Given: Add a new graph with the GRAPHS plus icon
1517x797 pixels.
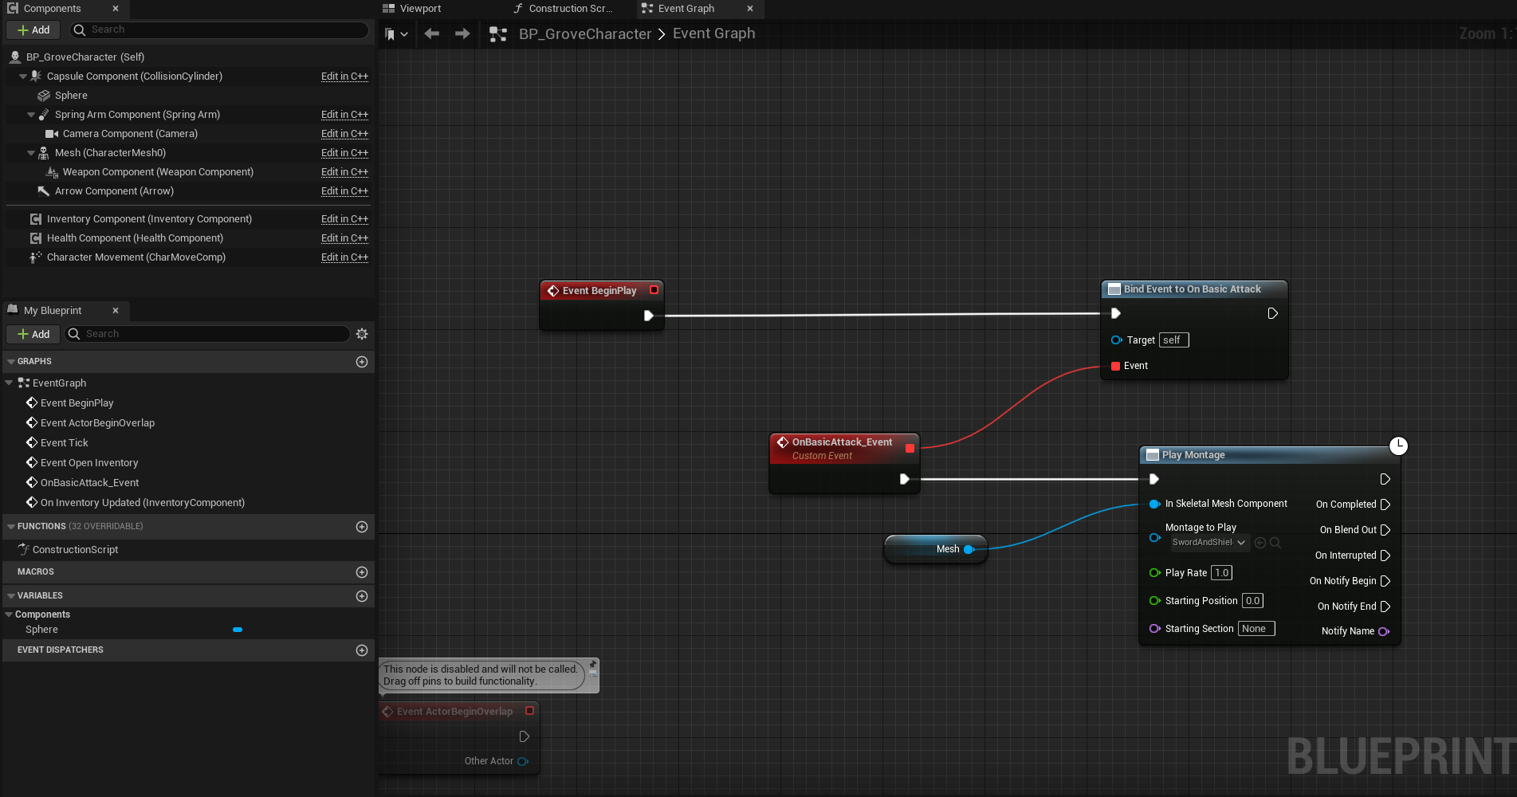Looking at the screenshot, I should (362, 362).
